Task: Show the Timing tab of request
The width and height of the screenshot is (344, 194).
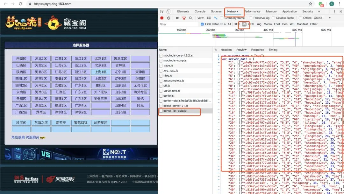Action: click(x=273, y=50)
